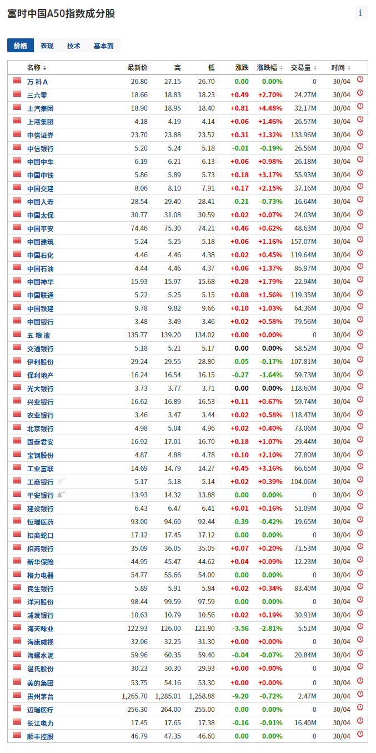This screenshot has width=376, height=753.
Task: Open the 民生银行 stock link
Action: [x=41, y=589]
